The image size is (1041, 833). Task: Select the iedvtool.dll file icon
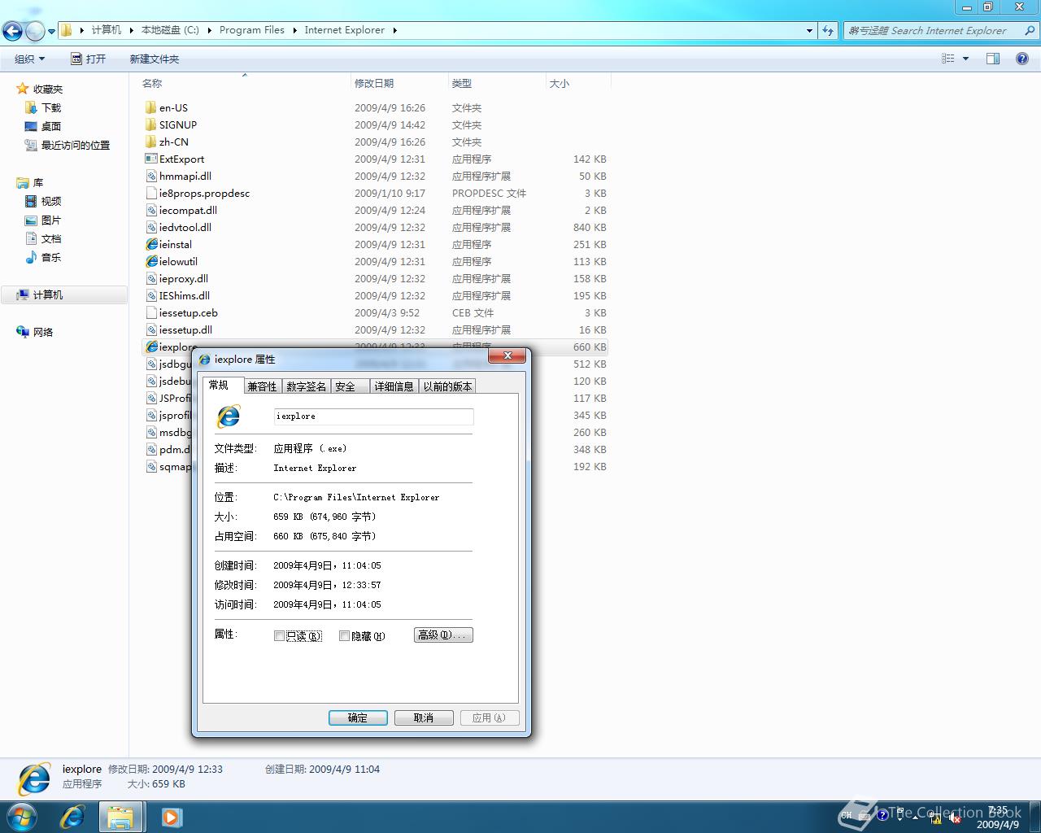point(150,227)
